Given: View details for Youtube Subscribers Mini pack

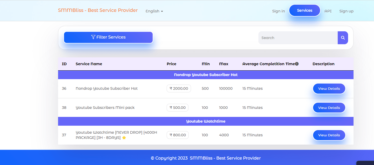Looking at the screenshot, I should [329, 108].
